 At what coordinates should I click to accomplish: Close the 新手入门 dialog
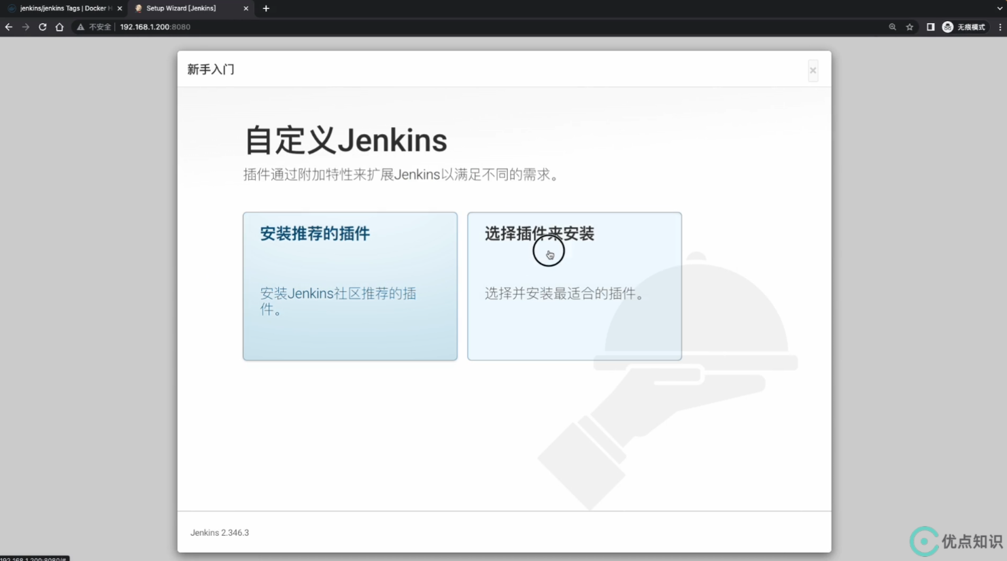[813, 70]
